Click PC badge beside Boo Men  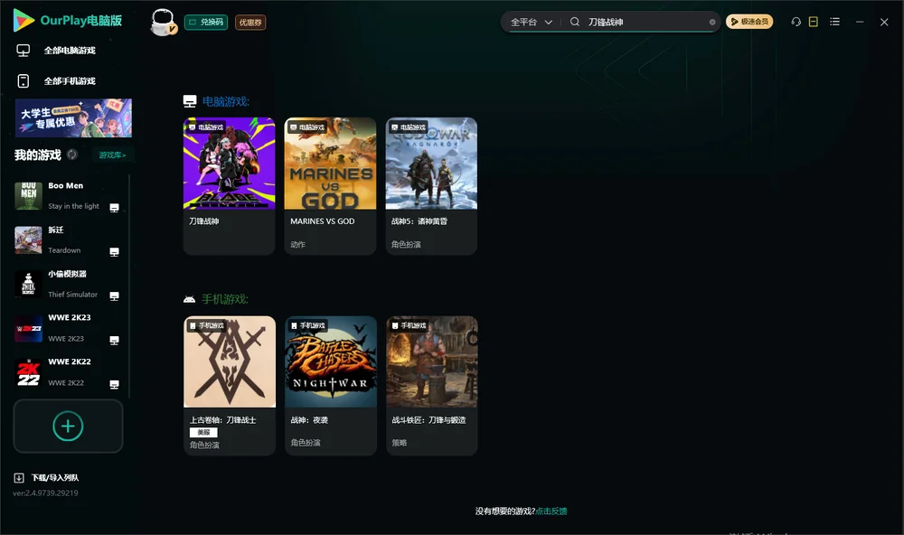coord(114,208)
